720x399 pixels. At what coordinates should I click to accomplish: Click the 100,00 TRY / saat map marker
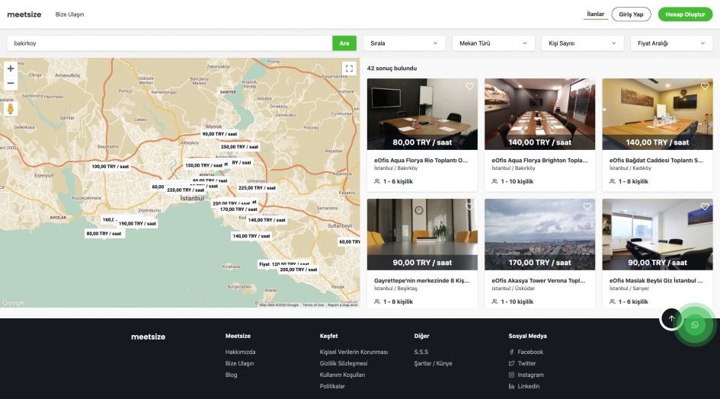point(110,166)
